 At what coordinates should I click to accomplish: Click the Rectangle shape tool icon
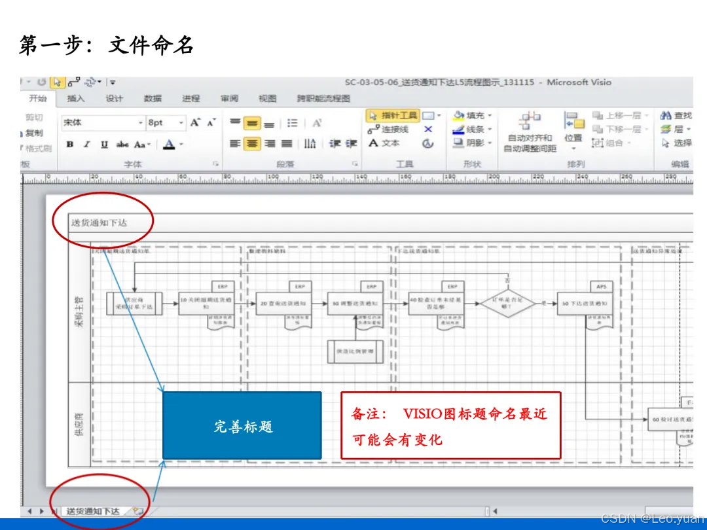[428, 116]
